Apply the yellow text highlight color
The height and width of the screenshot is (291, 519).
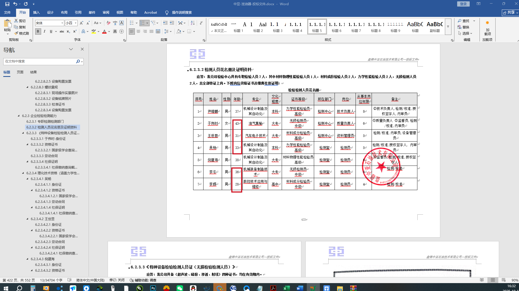pos(94,31)
